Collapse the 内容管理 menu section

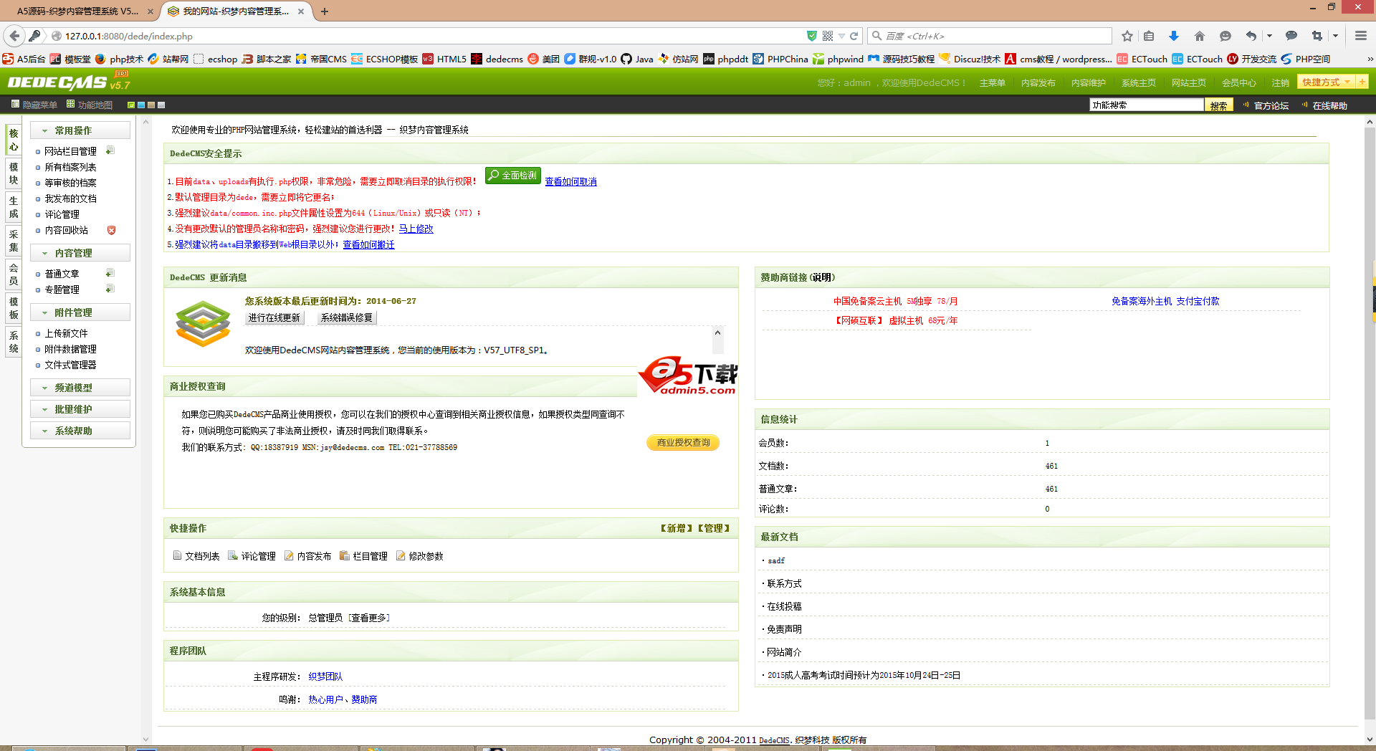click(x=80, y=253)
